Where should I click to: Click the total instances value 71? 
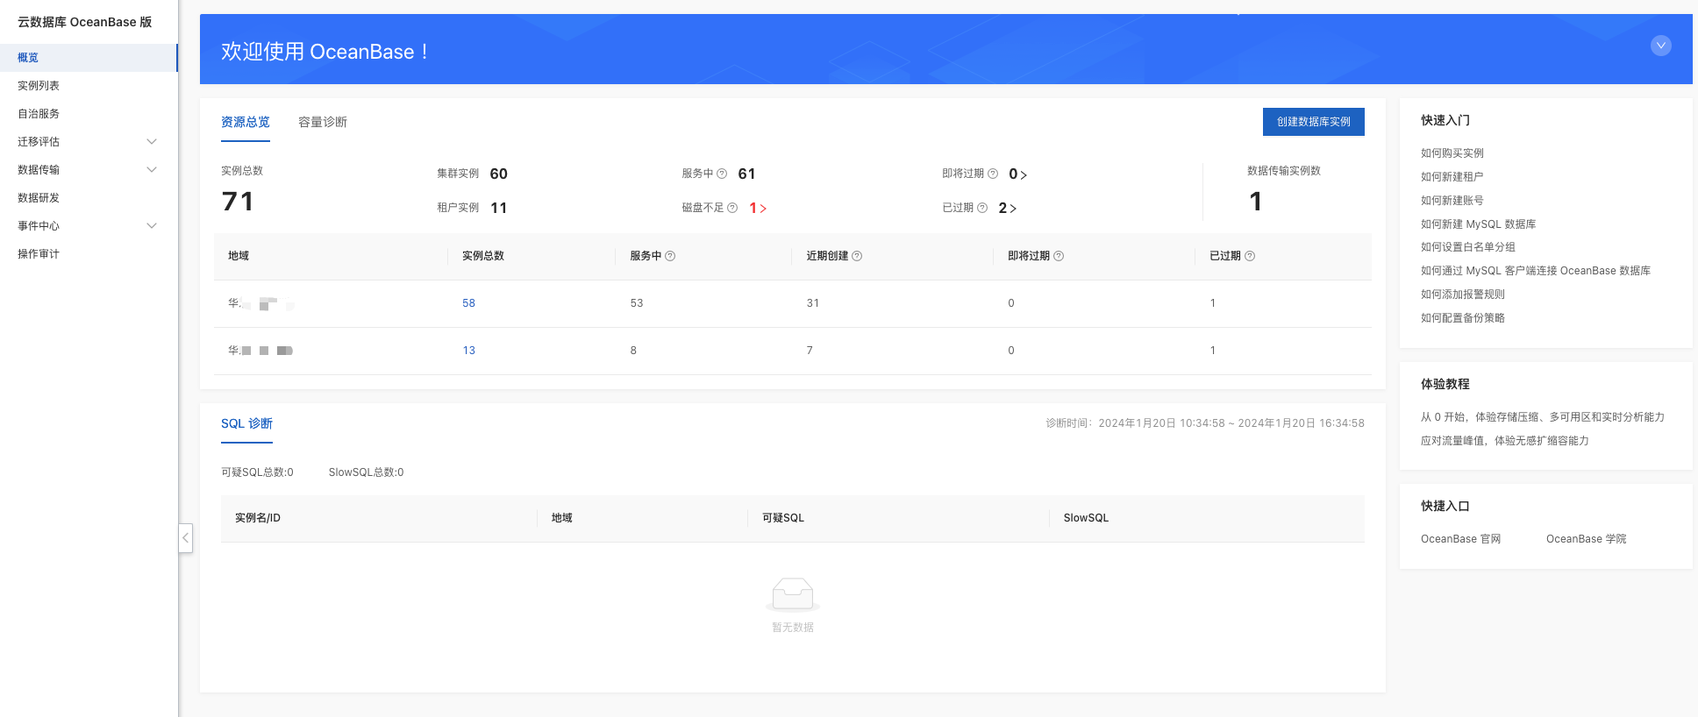(x=238, y=202)
